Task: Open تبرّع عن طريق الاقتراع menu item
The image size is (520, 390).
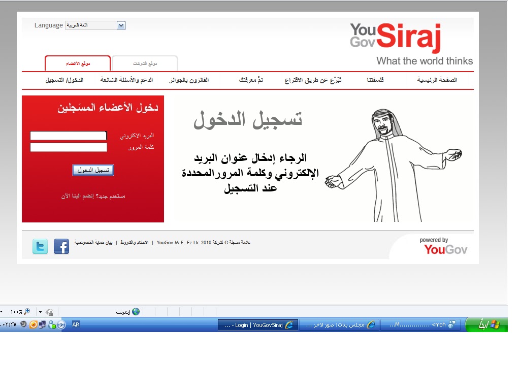Action: tap(313, 80)
